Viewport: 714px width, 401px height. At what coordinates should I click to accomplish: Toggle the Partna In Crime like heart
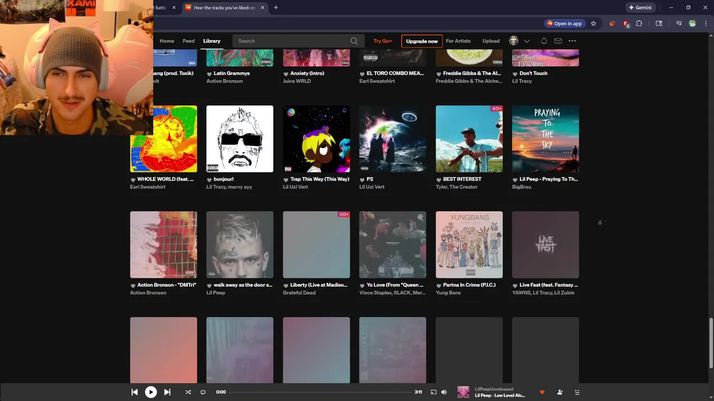point(438,286)
